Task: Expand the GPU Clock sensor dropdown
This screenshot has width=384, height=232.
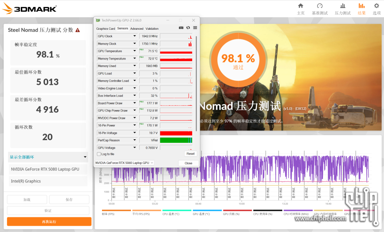Action: (135, 36)
